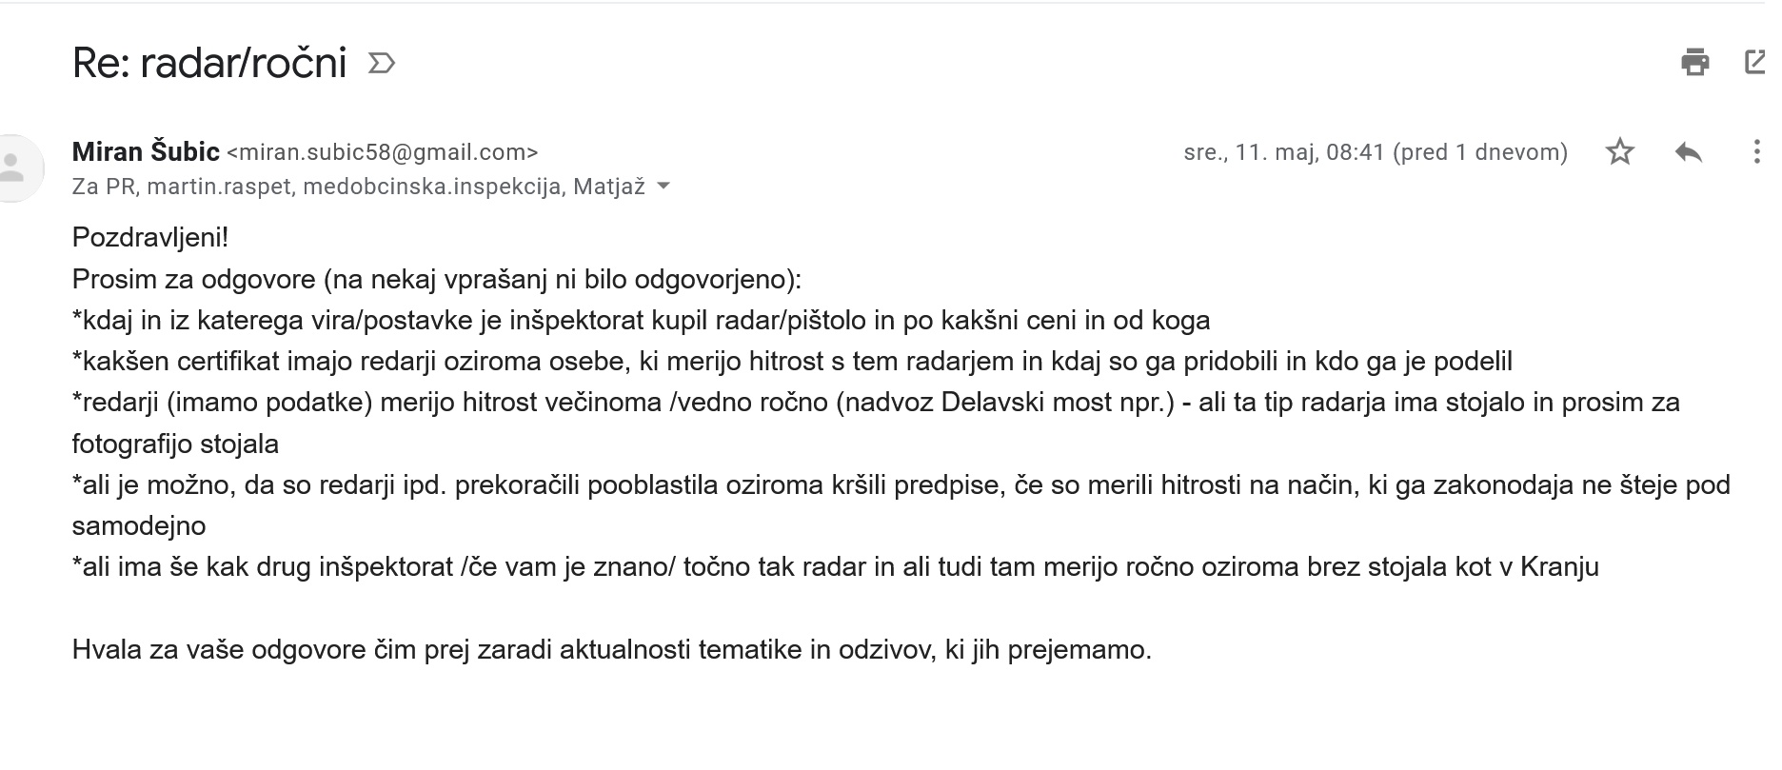Viewport: 1782px width, 770px height.
Task: Click the miran.subic58@gmail.com address
Action: coord(383,152)
